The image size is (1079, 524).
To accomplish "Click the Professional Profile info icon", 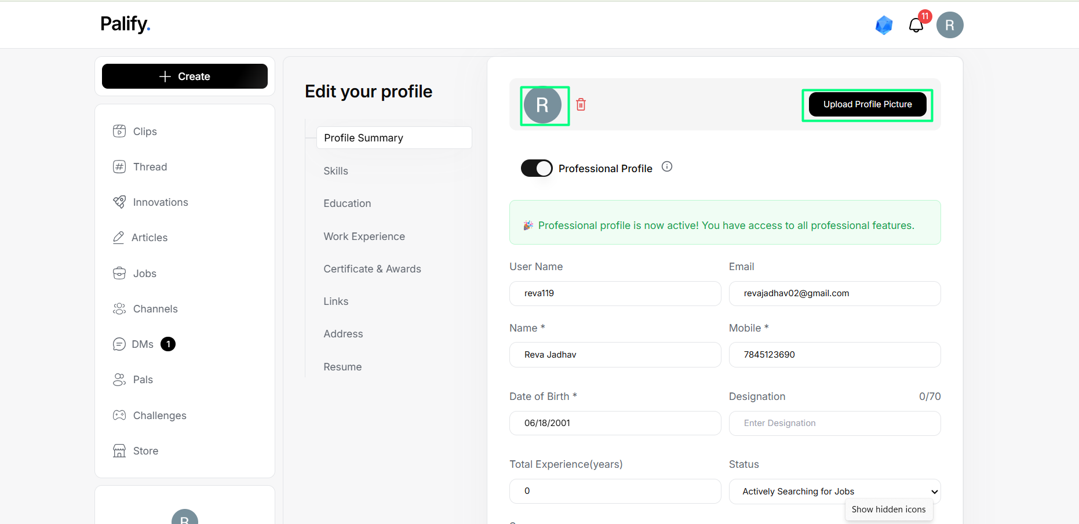I will [x=667, y=166].
